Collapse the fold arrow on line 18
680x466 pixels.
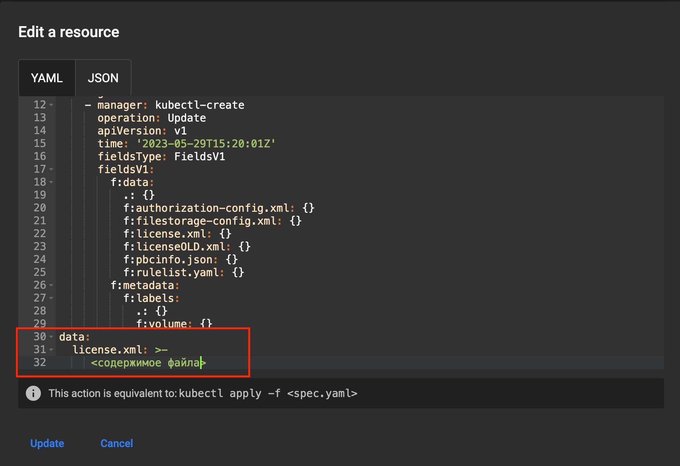51,182
